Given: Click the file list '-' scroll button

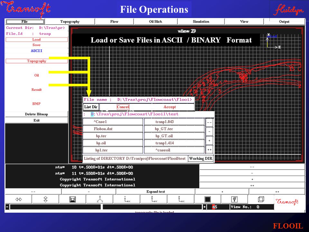Looking at the screenshot, I should [209, 131].
